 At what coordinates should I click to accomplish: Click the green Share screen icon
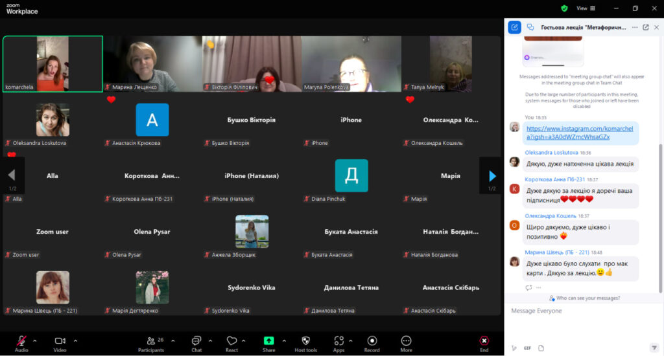point(268,340)
